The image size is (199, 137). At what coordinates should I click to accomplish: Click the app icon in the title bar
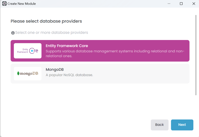[4, 4]
